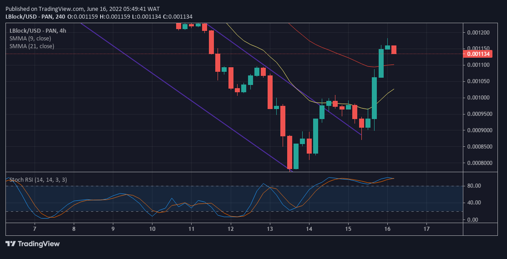Image resolution: width=507 pixels, height=259 pixels.
Task: Click date label 17 on time axis
Action: 426,229
